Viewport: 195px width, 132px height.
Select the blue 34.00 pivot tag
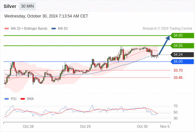182,62
